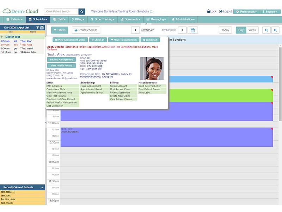Click the Quick Patient Search magnifier button
This screenshot has width=282, height=212.
[82, 12]
